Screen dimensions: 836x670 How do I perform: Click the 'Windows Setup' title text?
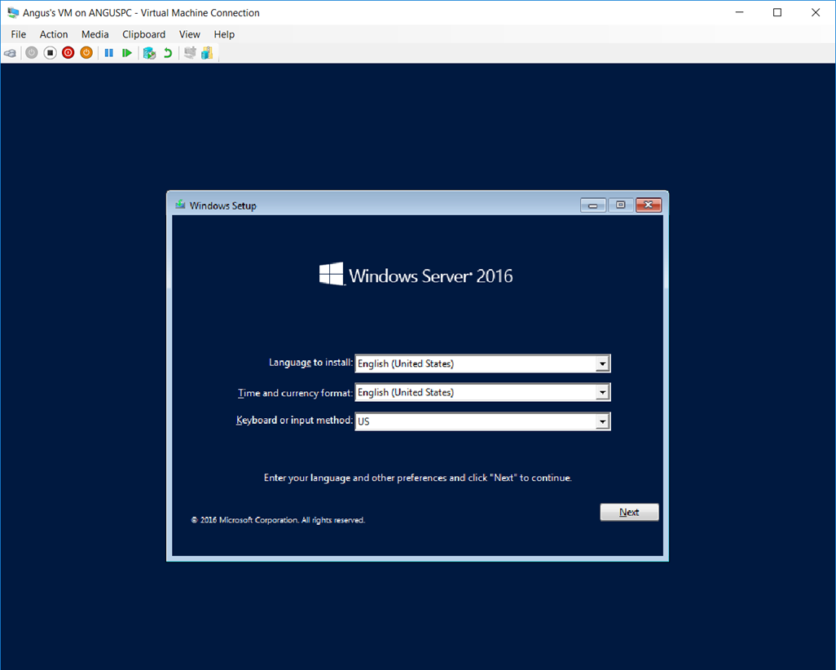click(223, 205)
